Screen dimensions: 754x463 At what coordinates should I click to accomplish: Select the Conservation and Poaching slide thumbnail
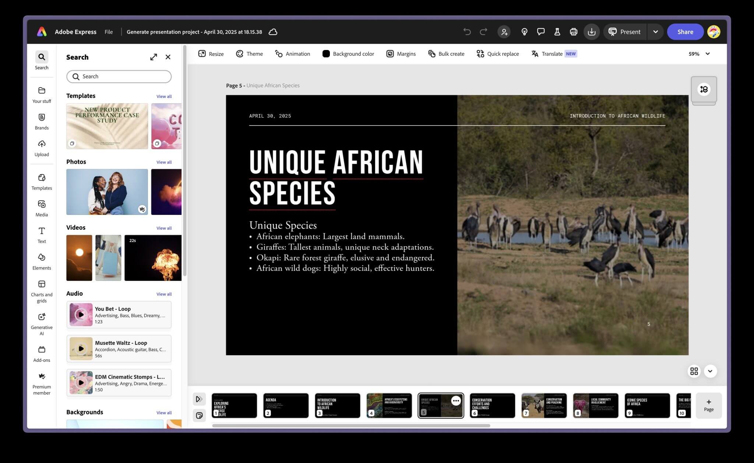click(544, 405)
